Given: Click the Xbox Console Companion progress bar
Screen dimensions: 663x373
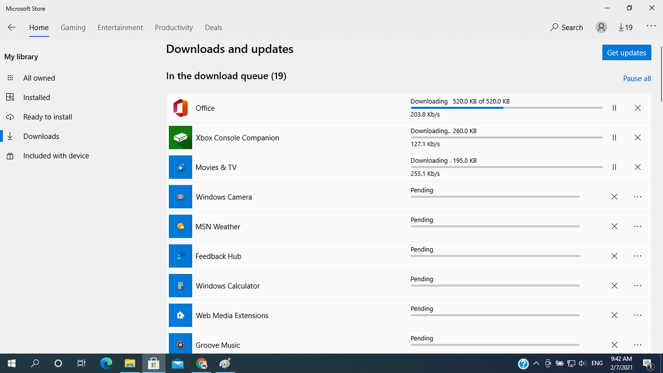Looking at the screenshot, I should click(x=507, y=137).
